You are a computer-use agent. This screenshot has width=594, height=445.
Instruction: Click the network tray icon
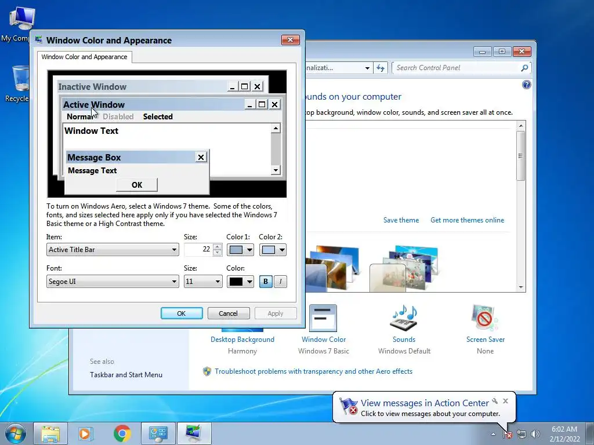click(x=521, y=434)
